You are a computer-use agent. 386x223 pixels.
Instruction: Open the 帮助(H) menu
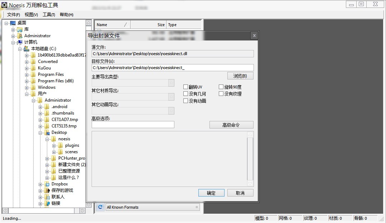pos(67,15)
